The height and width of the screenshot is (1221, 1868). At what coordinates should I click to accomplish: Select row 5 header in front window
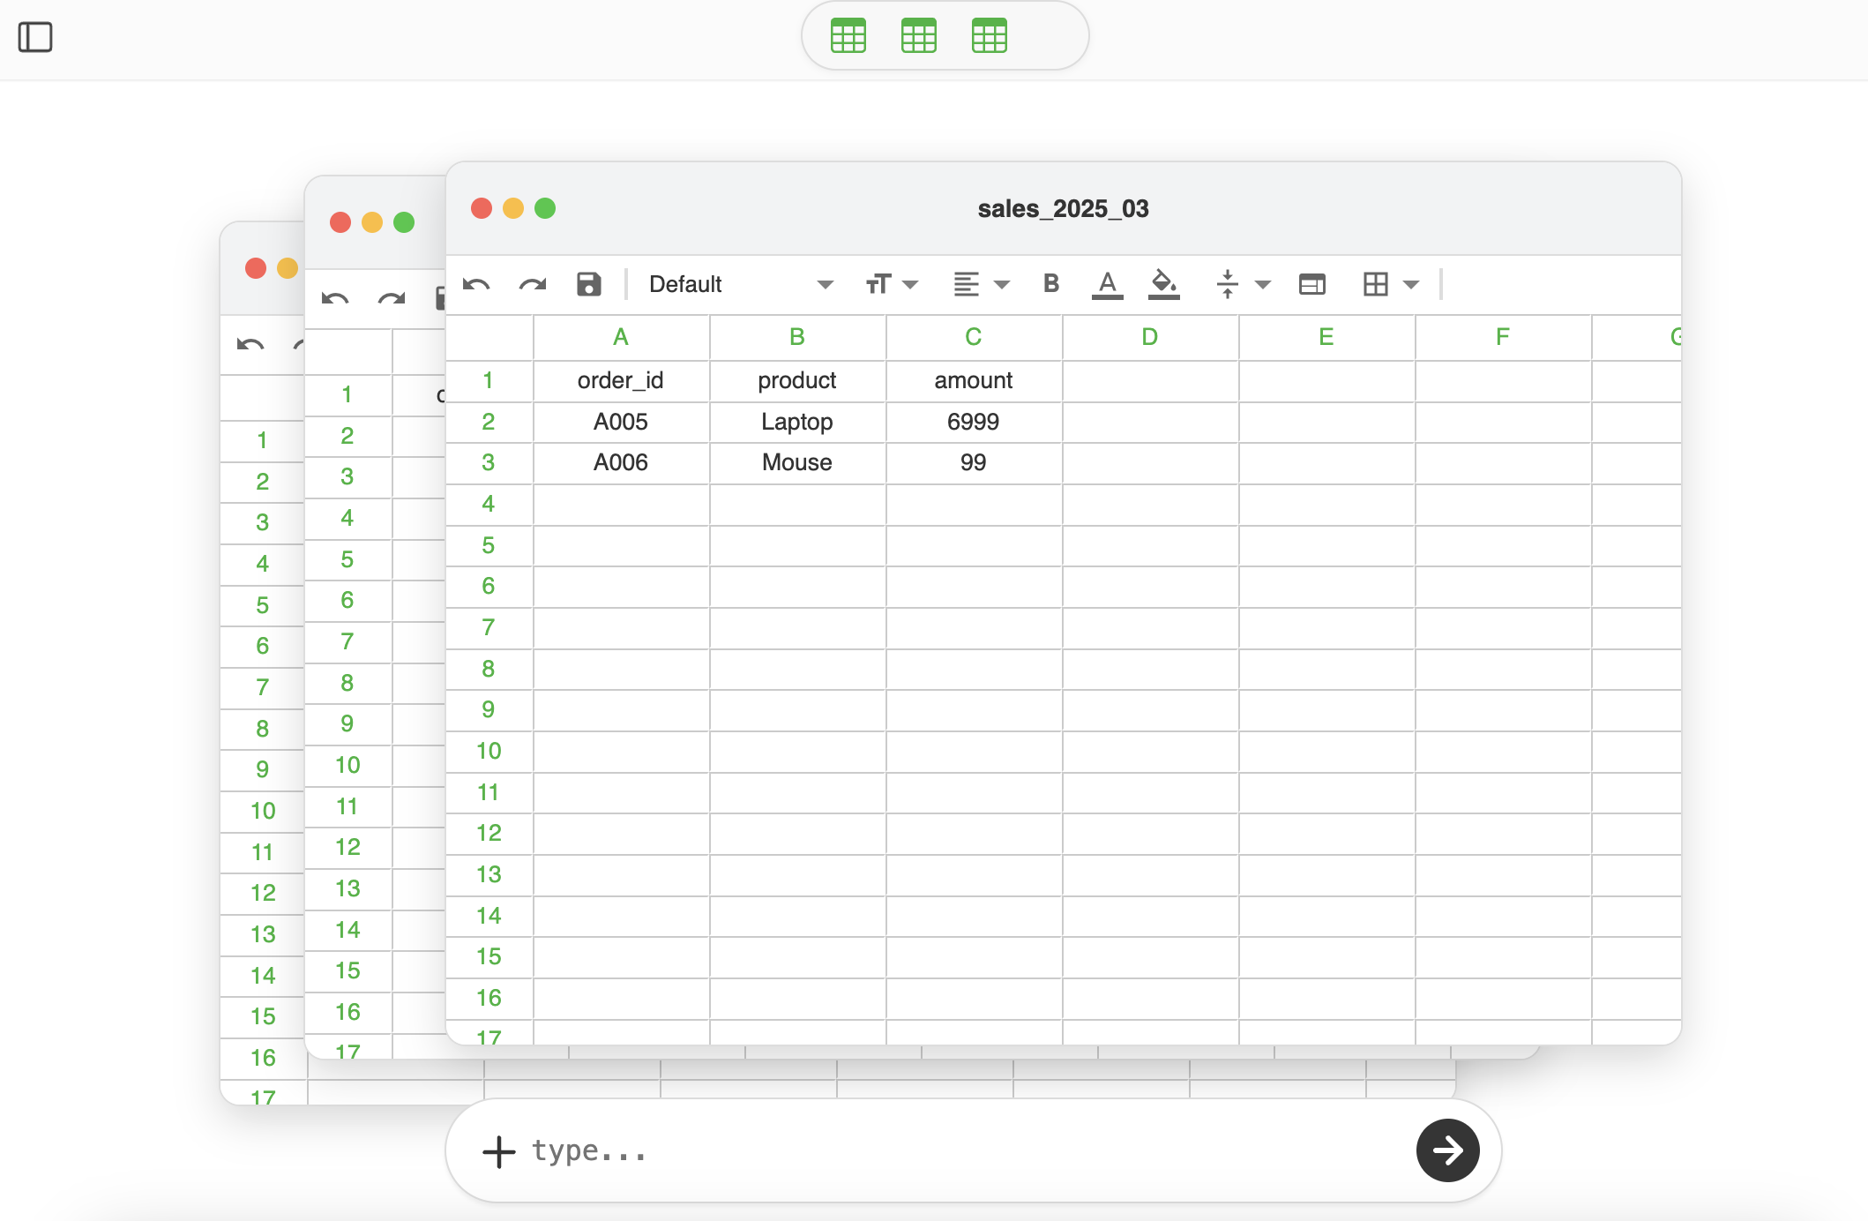(x=489, y=545)
